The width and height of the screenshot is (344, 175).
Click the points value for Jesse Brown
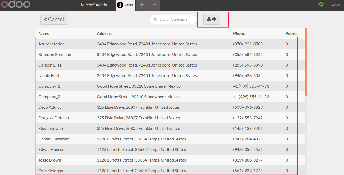[287, 160]
